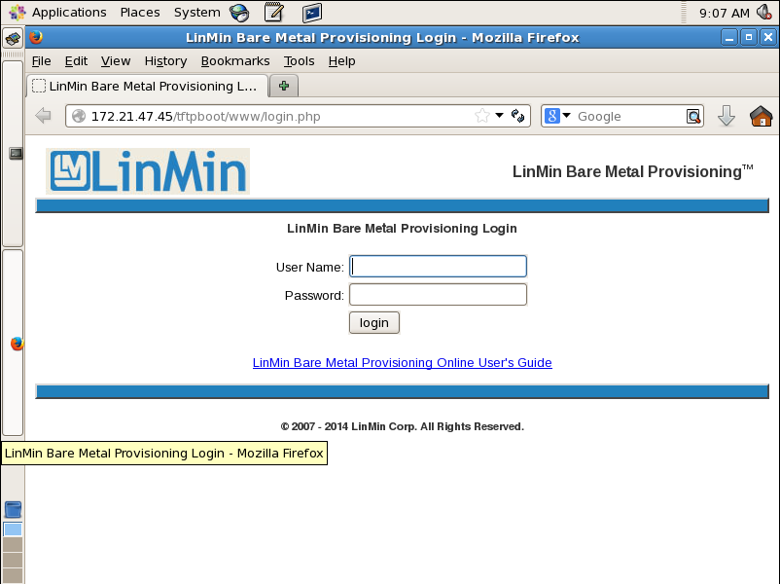The width and height of the screenshot is (780, 584).
Task: Open the Downloads arrow icon
Action: coord(727,116)
